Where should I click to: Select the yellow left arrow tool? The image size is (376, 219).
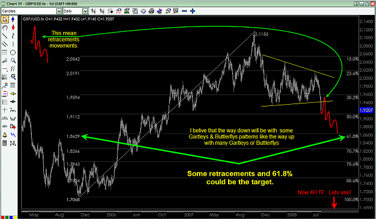[x=13, y=93]
